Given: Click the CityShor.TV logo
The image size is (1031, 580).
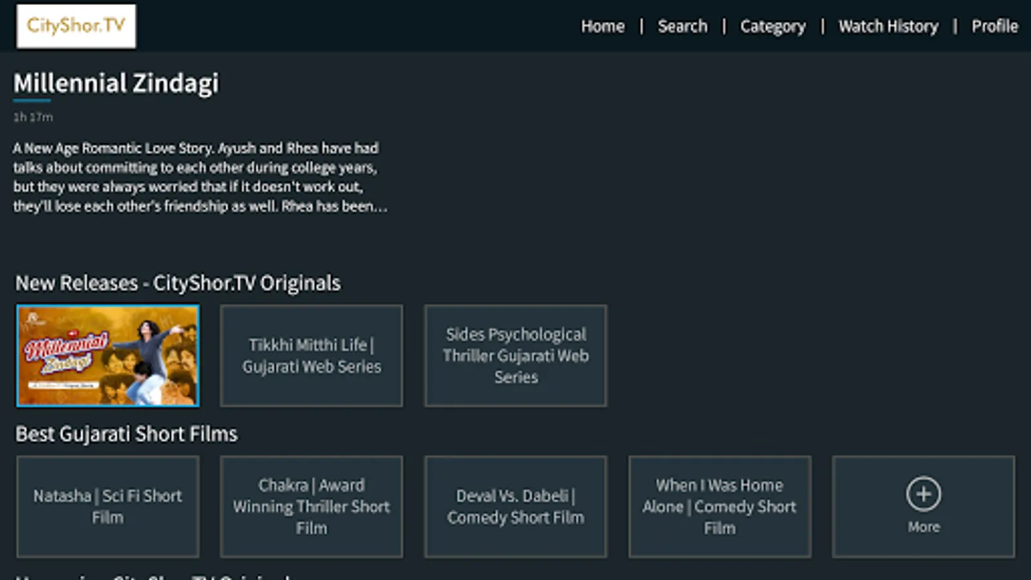Looking at the screenshot, I should (75, 25).
